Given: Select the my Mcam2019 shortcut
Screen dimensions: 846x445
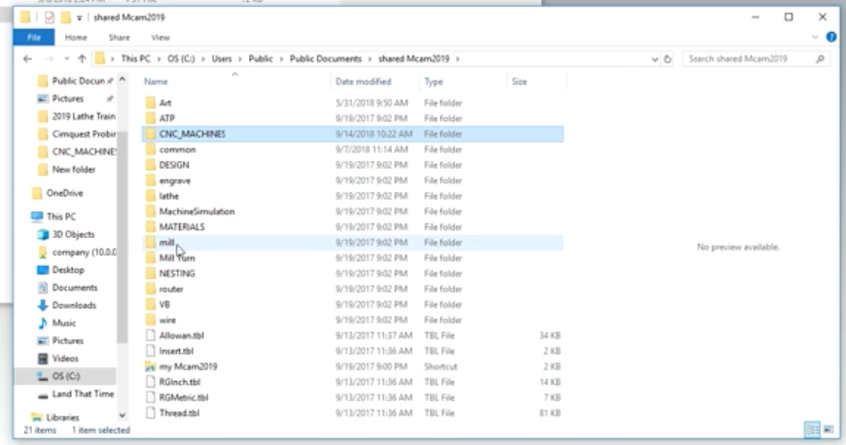Looking at the screenshot, I should (x=353, y=367).
